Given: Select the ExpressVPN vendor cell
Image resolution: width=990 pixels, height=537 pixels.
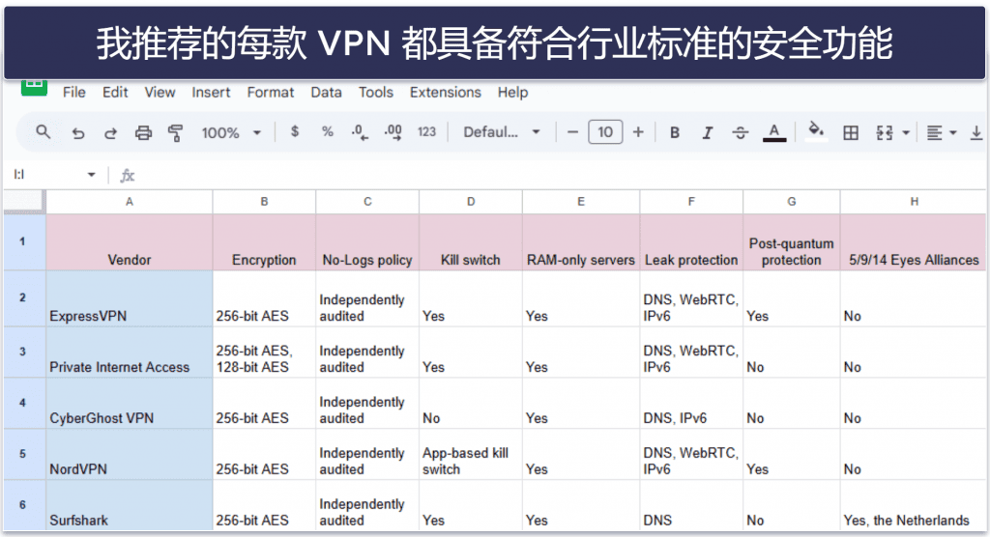Looking at the screenshot, I should [x=130, y=299].
